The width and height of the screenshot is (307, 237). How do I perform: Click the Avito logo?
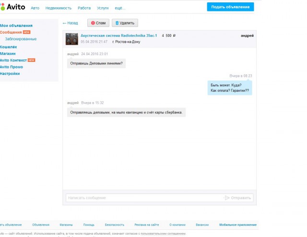click(x=12, y=7)
